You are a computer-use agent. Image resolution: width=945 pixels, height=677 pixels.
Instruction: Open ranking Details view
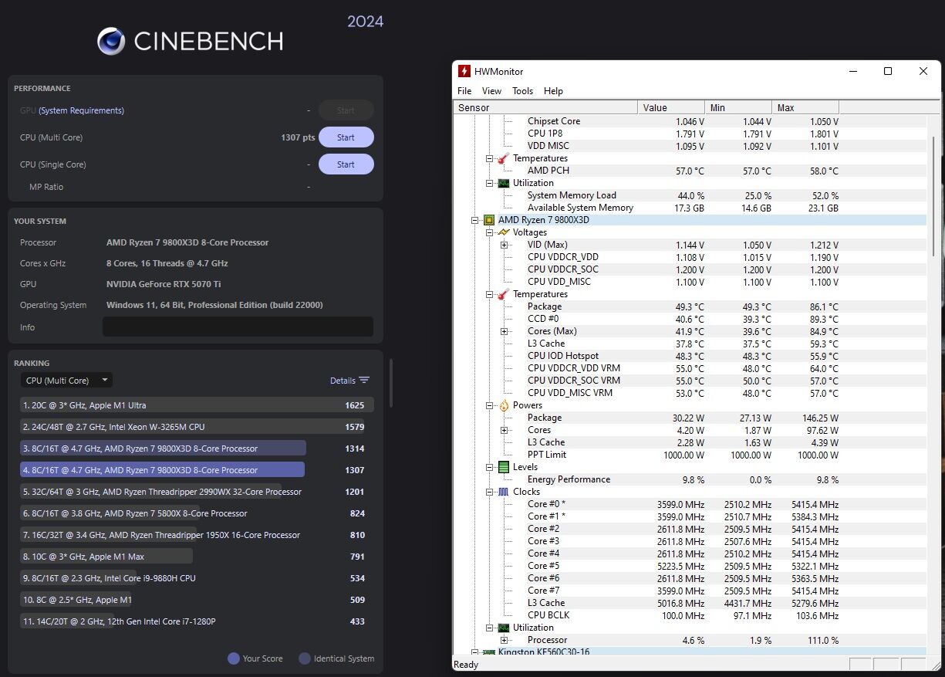coord(349,381)
